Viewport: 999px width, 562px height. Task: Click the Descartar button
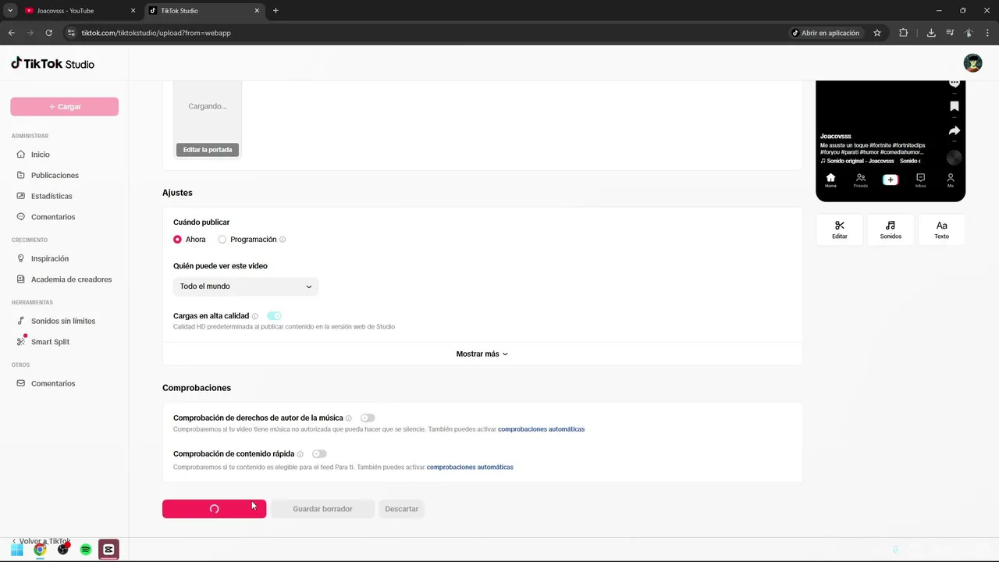(402, 509)
